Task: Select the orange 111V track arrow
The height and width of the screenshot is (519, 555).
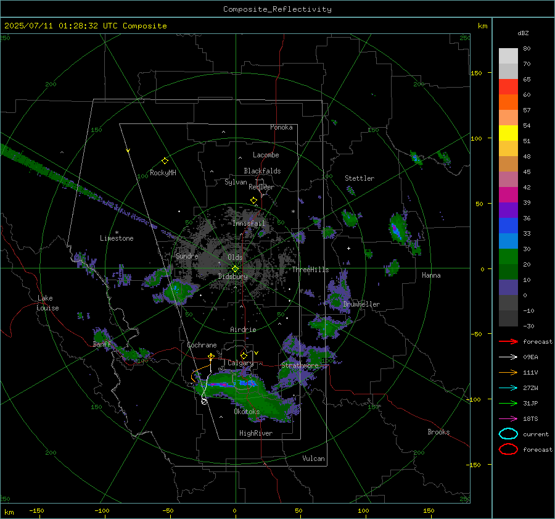Action: pyautogui.click(x=508, y=372)
